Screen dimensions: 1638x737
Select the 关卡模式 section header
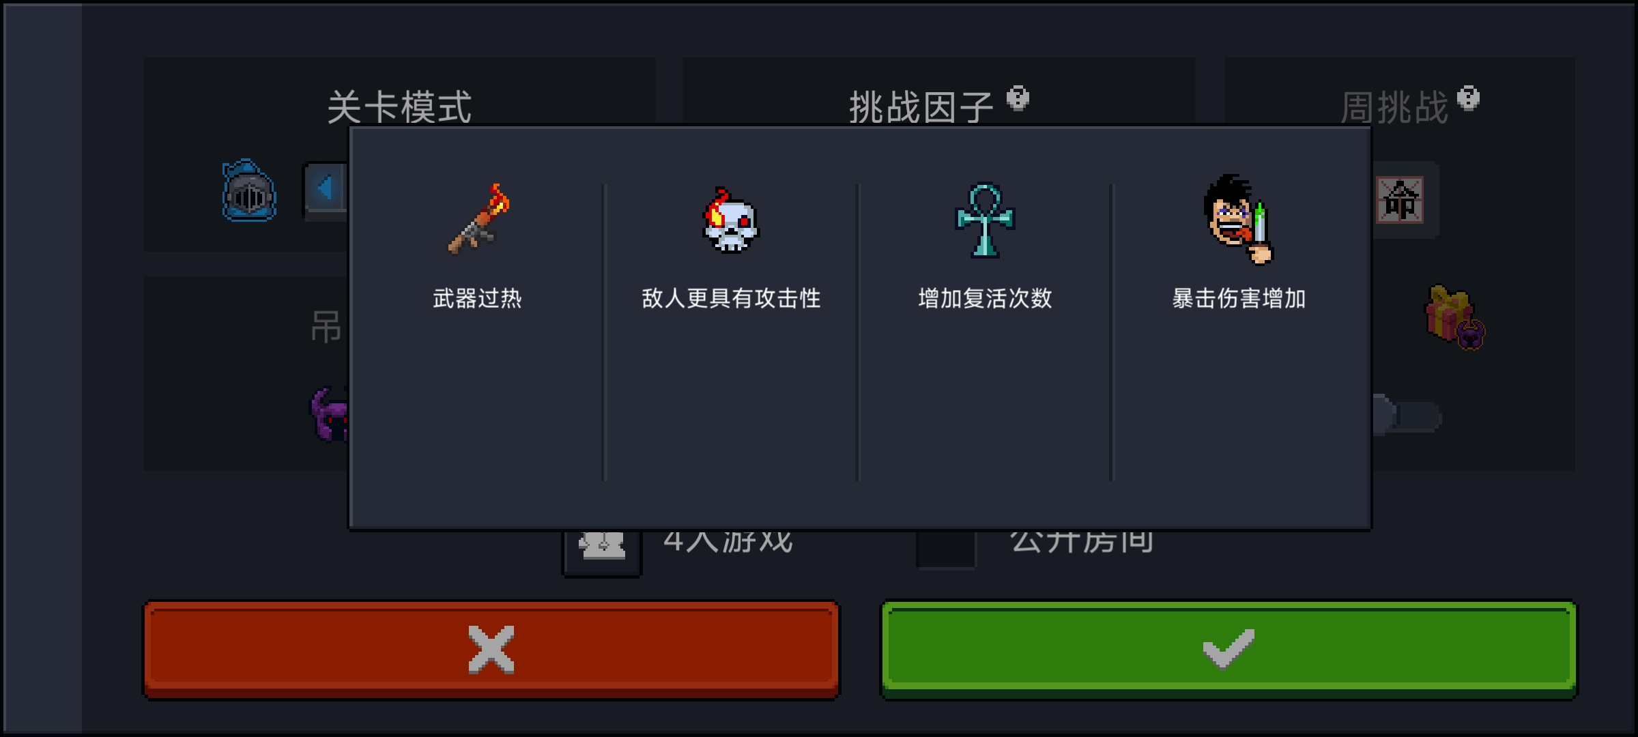coord(399,107)
